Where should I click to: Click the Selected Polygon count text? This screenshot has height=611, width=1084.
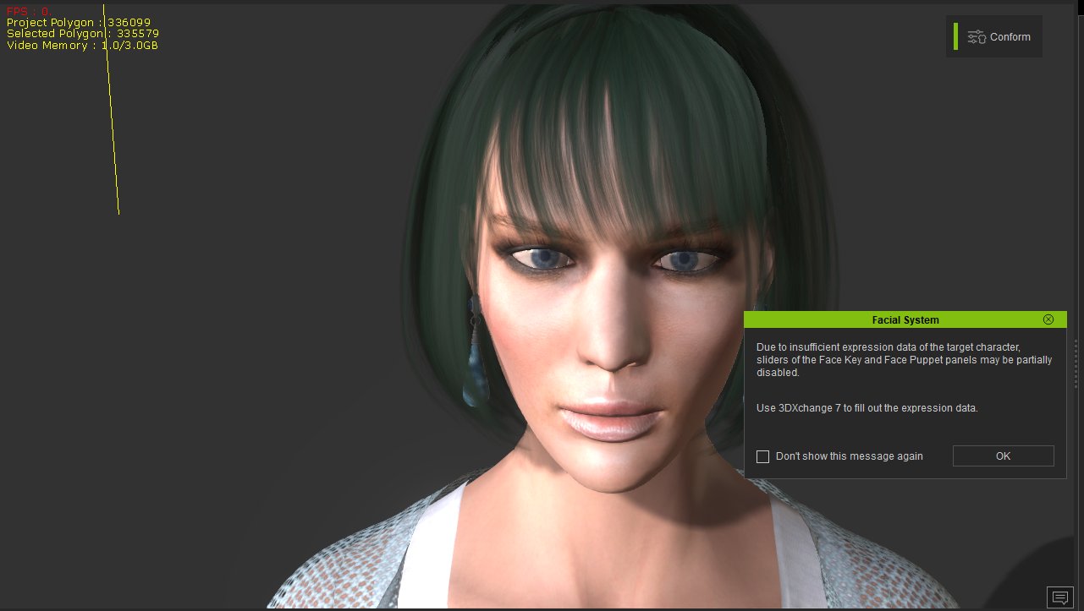click(x=82, y=34)
